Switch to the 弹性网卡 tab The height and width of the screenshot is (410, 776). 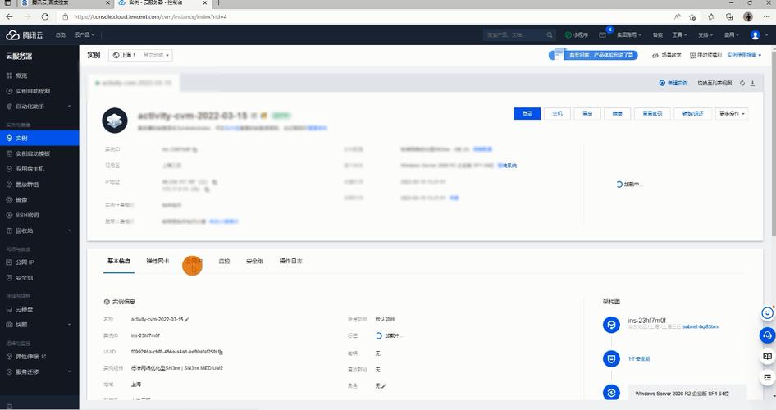tap(157, 261)
